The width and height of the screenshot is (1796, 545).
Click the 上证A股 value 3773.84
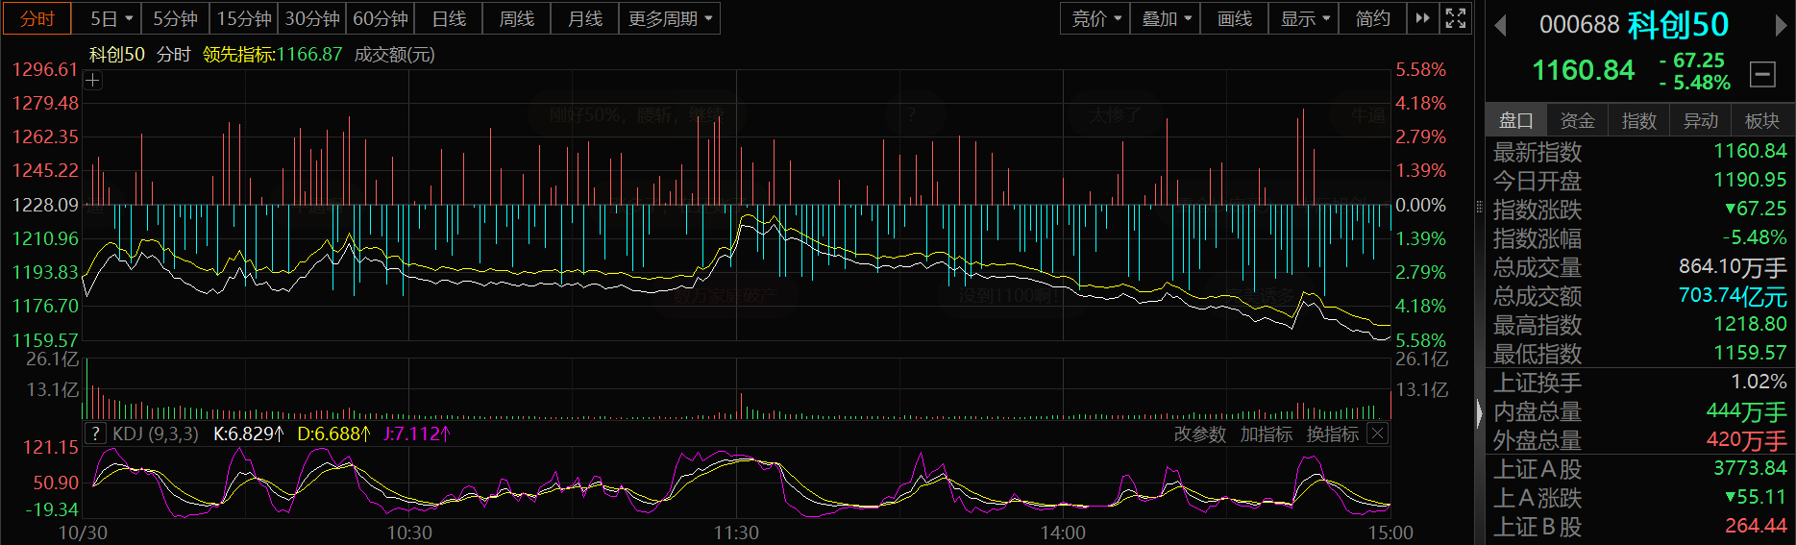click(1750, 468)
